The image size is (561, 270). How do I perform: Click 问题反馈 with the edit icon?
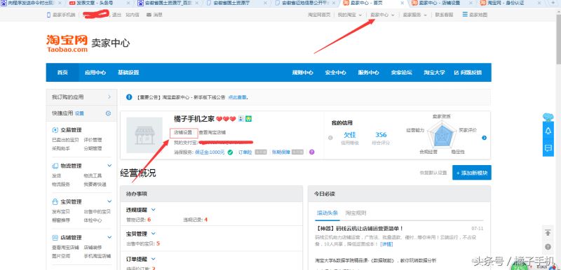pos(468,73)
